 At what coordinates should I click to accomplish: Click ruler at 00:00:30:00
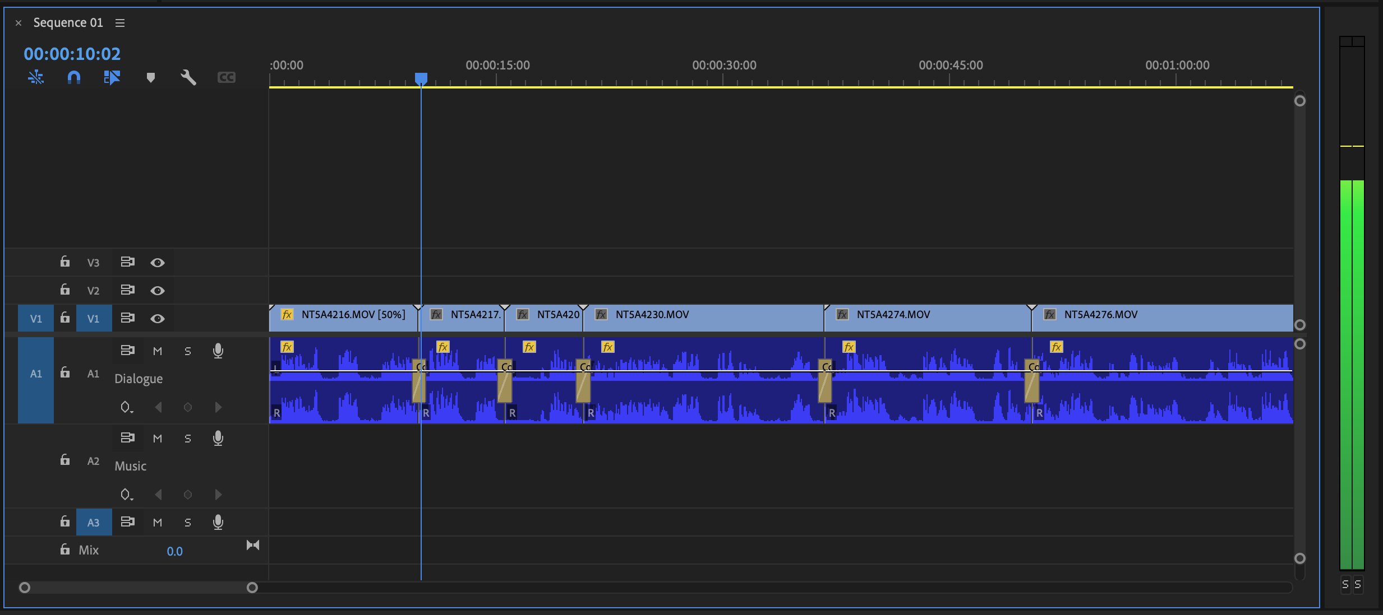[x=723, y=66]
